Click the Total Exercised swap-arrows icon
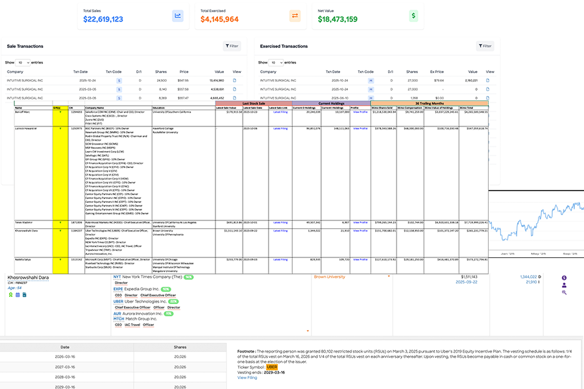 click(295, 16)
